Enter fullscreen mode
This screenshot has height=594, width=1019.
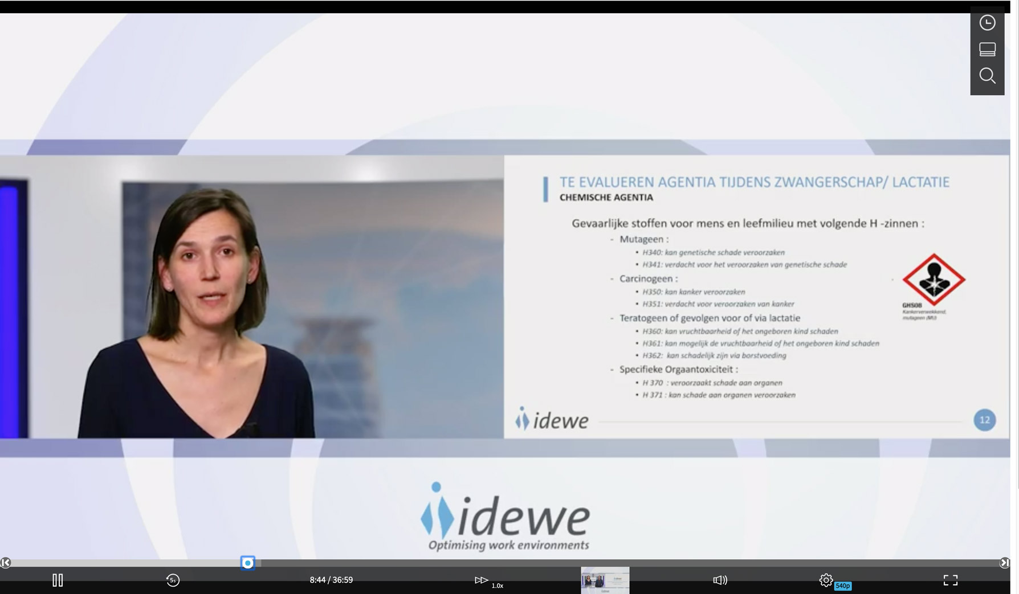click(950, 580)
